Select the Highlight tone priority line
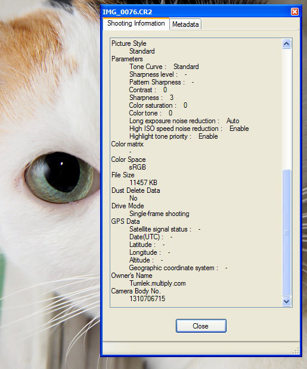 (173, 136)
